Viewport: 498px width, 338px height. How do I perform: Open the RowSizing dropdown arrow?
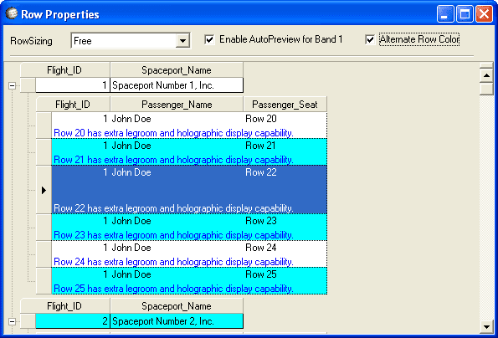[x=182, y=41]
